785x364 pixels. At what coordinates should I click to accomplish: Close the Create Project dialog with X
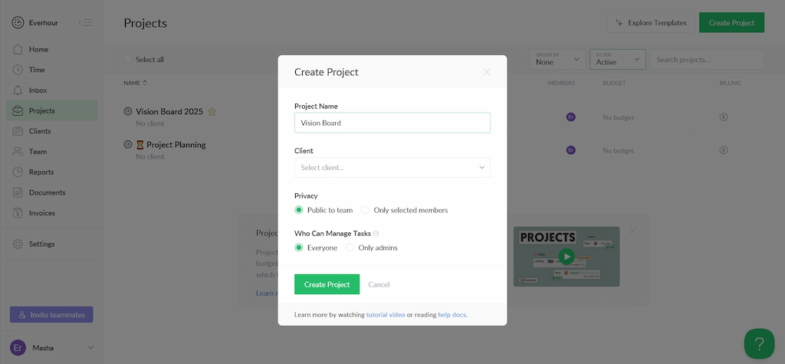(x=486, y=72)
